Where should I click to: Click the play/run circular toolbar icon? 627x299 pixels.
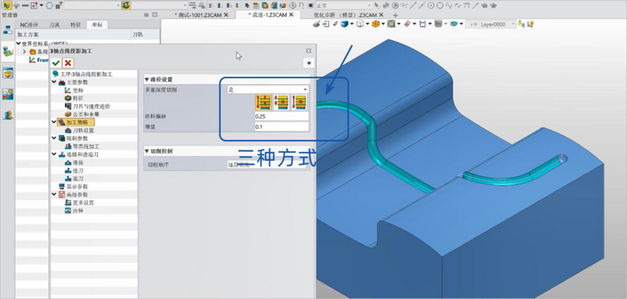click(x=395, y=5)
